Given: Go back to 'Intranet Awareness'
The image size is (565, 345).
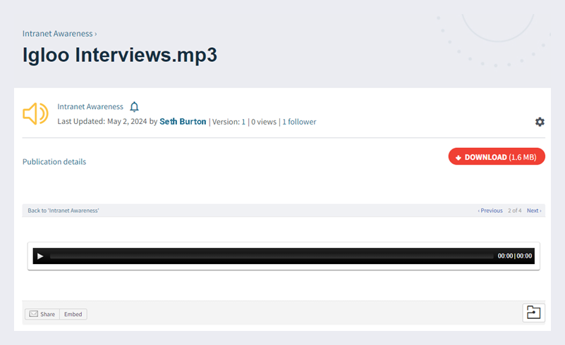Looking at the screenshot, I should click(63, 211).
